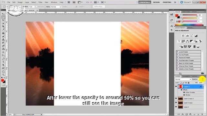Hide the bottom Layer 2
This screenshot has height=116, width=207.
(x=176, y=107)
